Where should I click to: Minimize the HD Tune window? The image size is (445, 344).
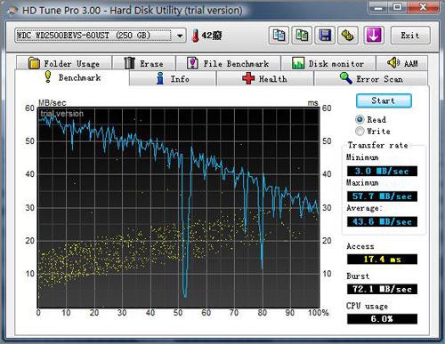378,7
